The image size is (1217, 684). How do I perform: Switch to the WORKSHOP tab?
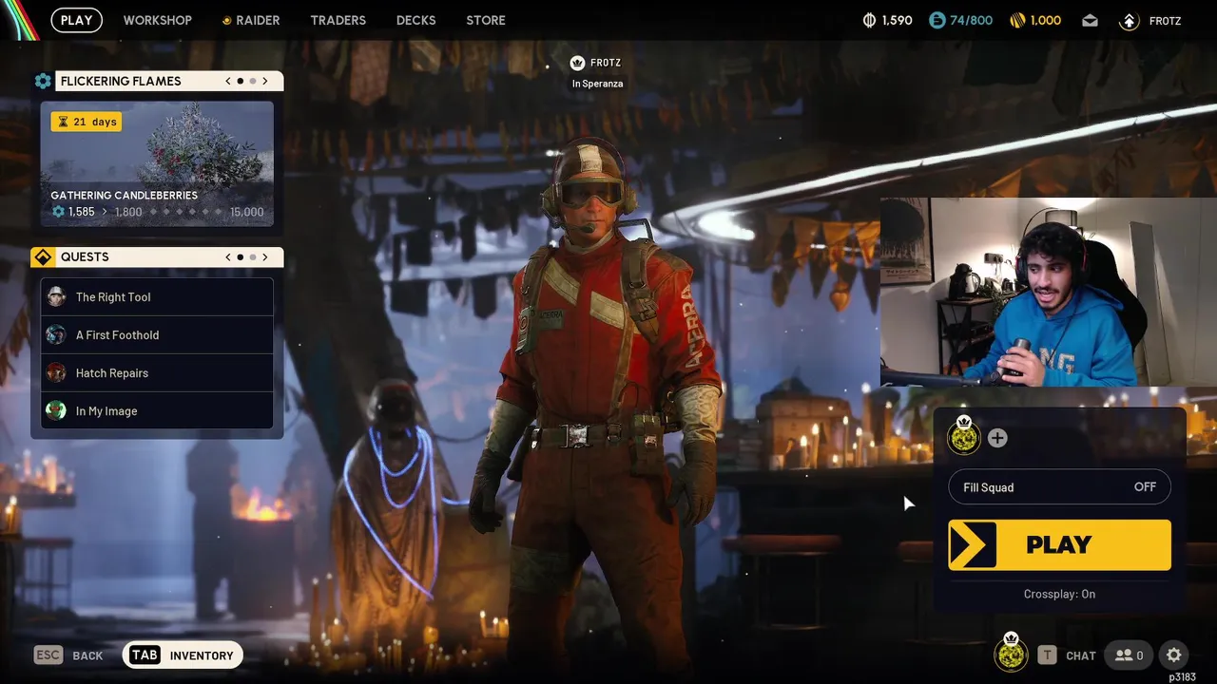tap(158, 20)
